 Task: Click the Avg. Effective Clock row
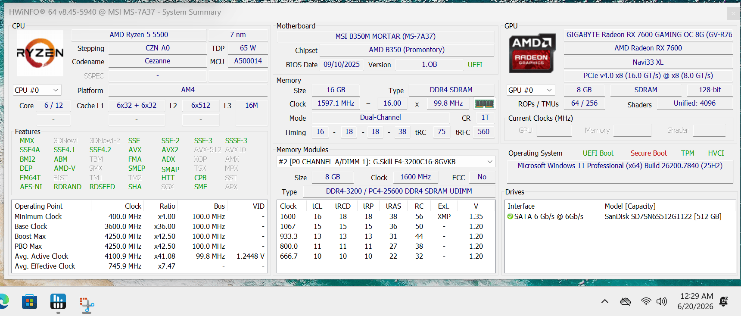pyautogui.click(x=140, y=266)
